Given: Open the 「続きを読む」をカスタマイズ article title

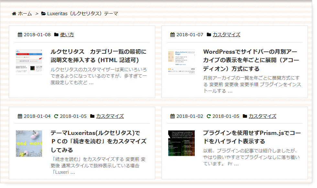Looking at the screenshot, I should (98, 141).
